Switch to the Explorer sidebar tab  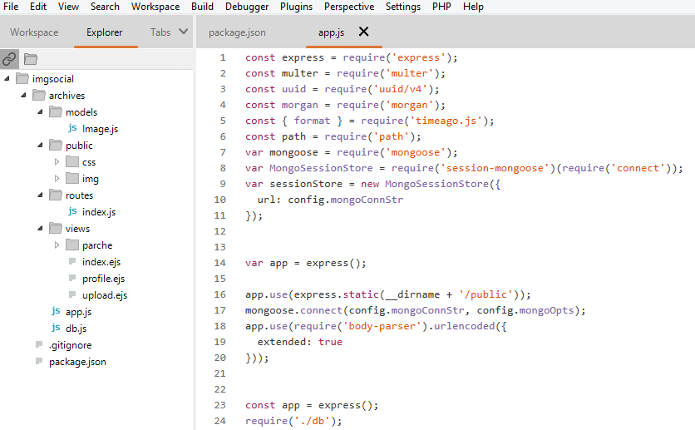[x=105, y=32]
